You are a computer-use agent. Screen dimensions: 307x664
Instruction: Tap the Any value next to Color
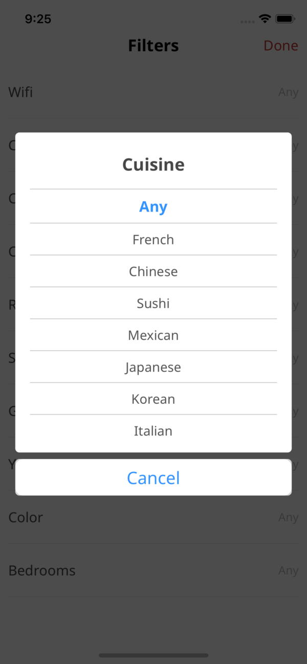click(x=288, y=517)
